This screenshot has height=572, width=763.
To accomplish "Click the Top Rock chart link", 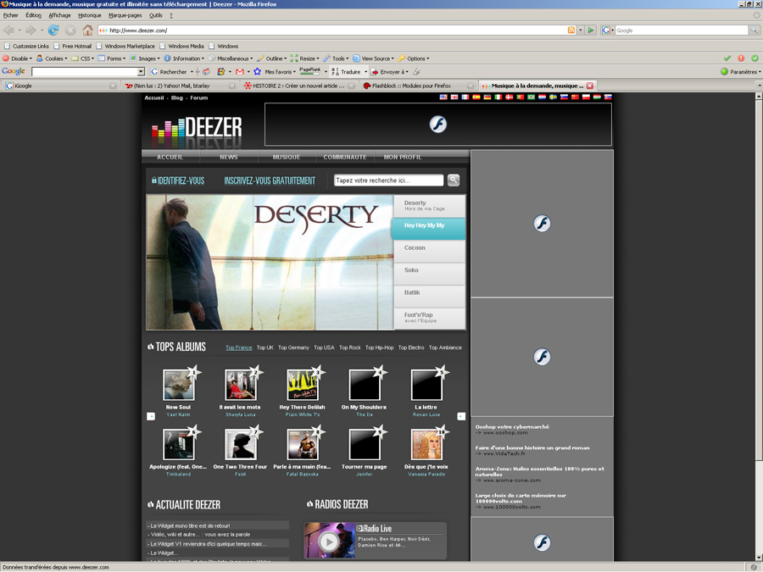I will pos(349,347).
